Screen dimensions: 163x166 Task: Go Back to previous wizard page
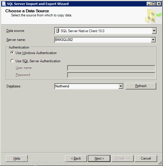pos(76,158)
